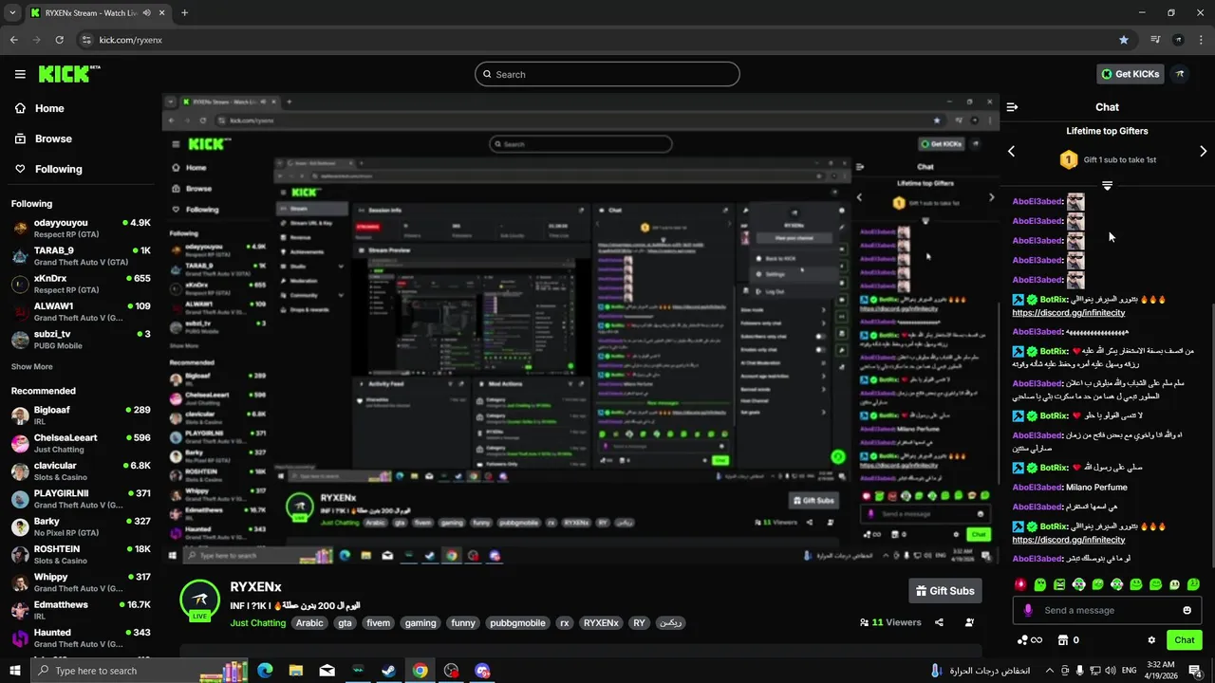Click the Send a message field
Viewport: 1215px width, 683px height.
coord(1107,610)
